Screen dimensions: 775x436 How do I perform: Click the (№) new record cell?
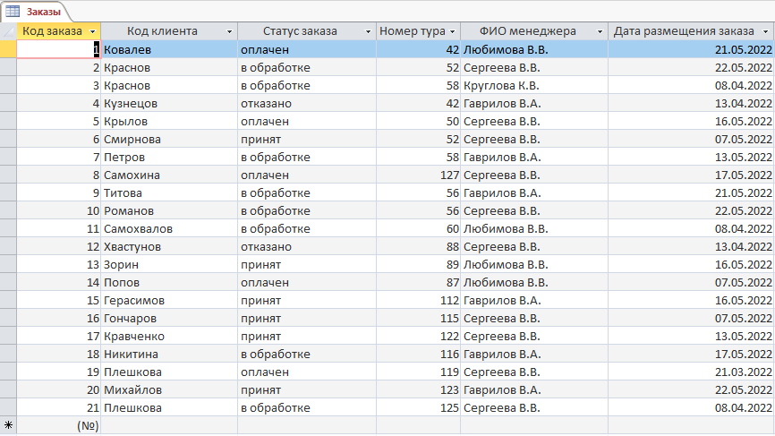[x=59, y=425]
